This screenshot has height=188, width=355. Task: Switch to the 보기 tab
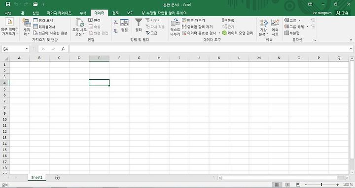coord(130,13)
